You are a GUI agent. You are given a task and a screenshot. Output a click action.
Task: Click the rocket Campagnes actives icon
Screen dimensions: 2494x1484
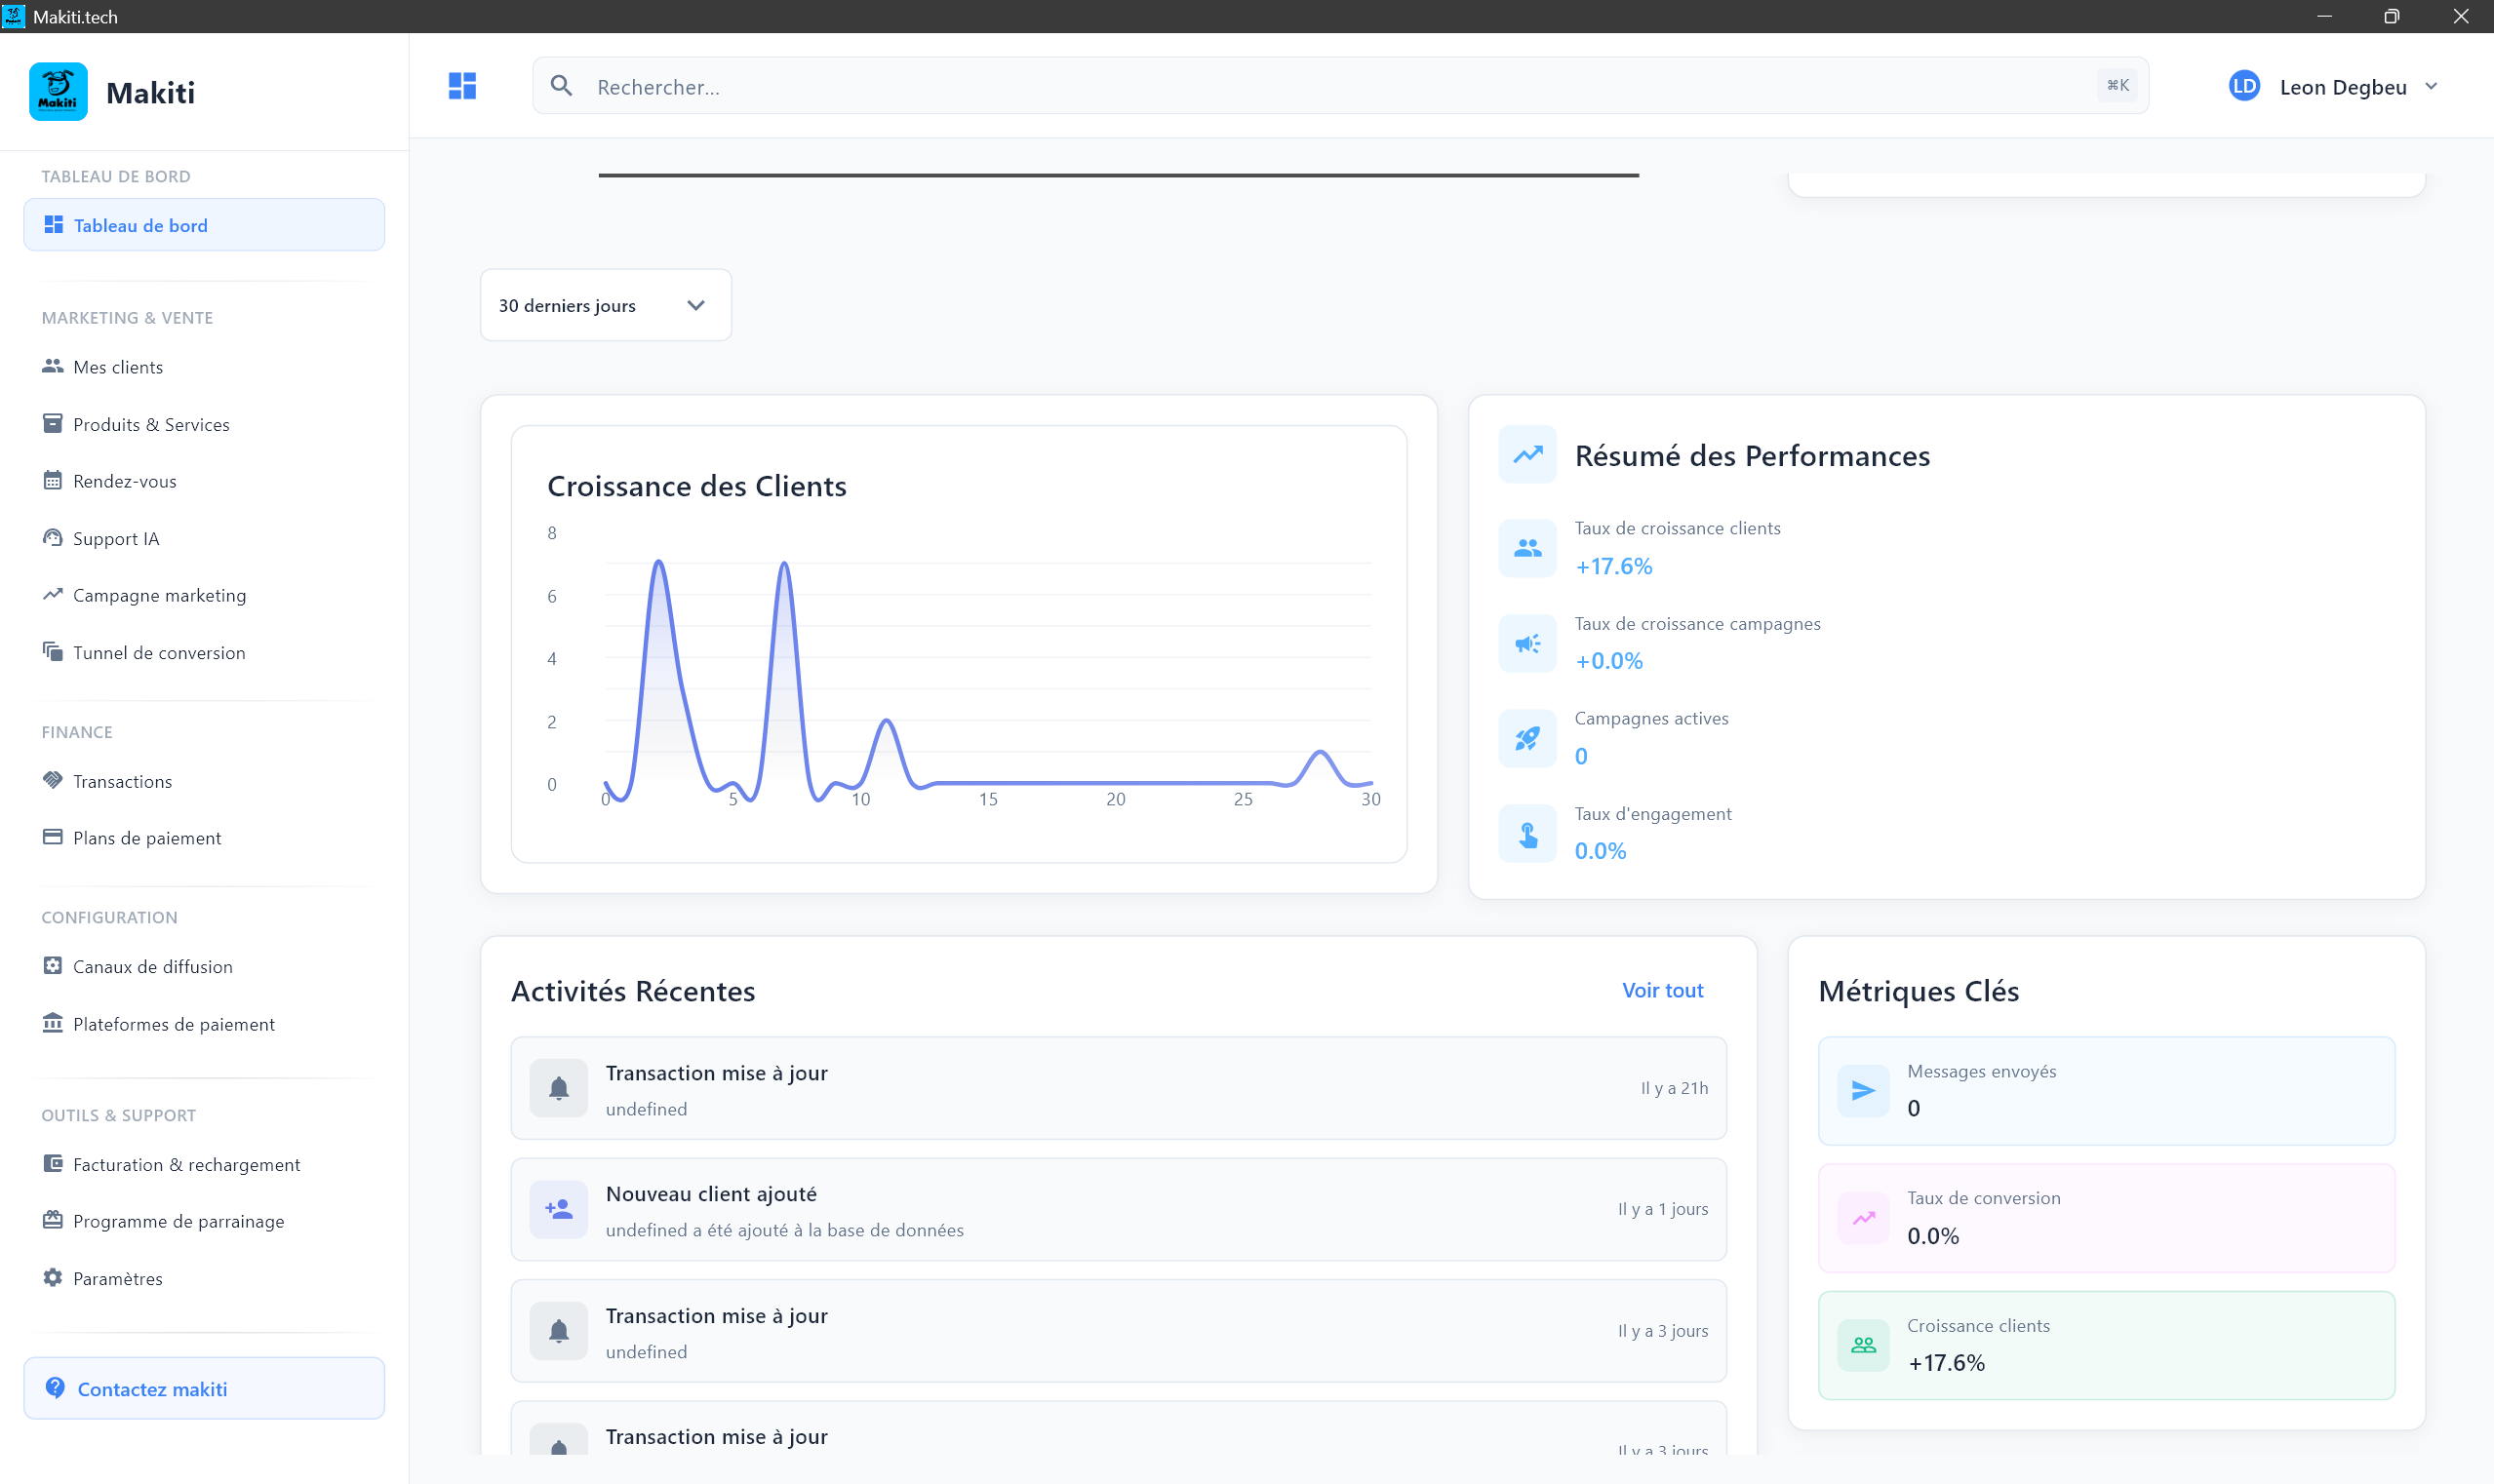[1526, 738]
